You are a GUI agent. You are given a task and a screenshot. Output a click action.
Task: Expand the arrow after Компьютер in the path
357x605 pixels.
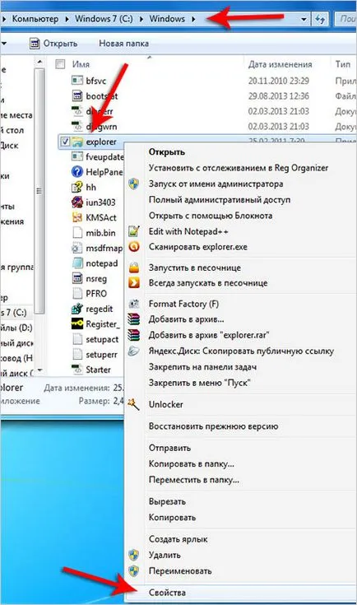point(67,19)
